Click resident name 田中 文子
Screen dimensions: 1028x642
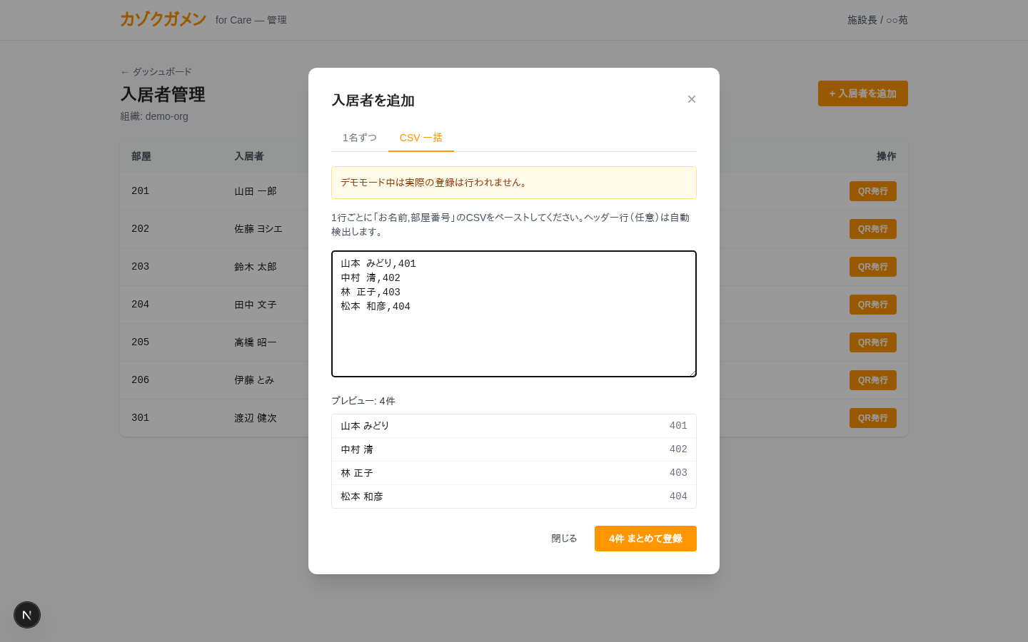[x=256, y=305]
